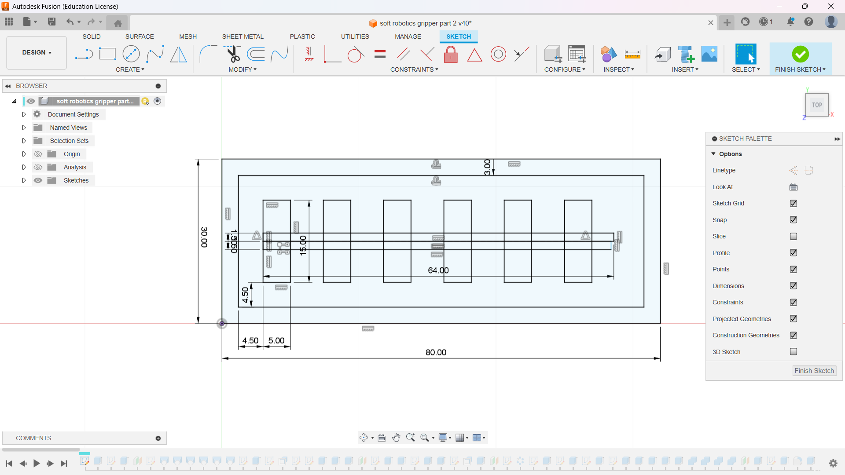Show the Origin folder via eye icon
Viewport: 845px width, 475px height.
coord(38,154)
